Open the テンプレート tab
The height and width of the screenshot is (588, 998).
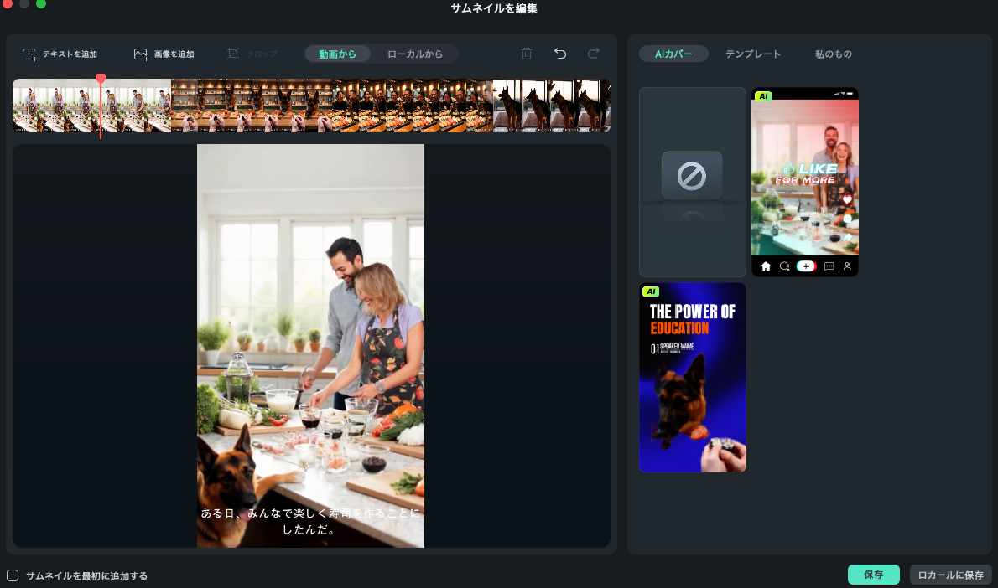(x=753, y=54)
